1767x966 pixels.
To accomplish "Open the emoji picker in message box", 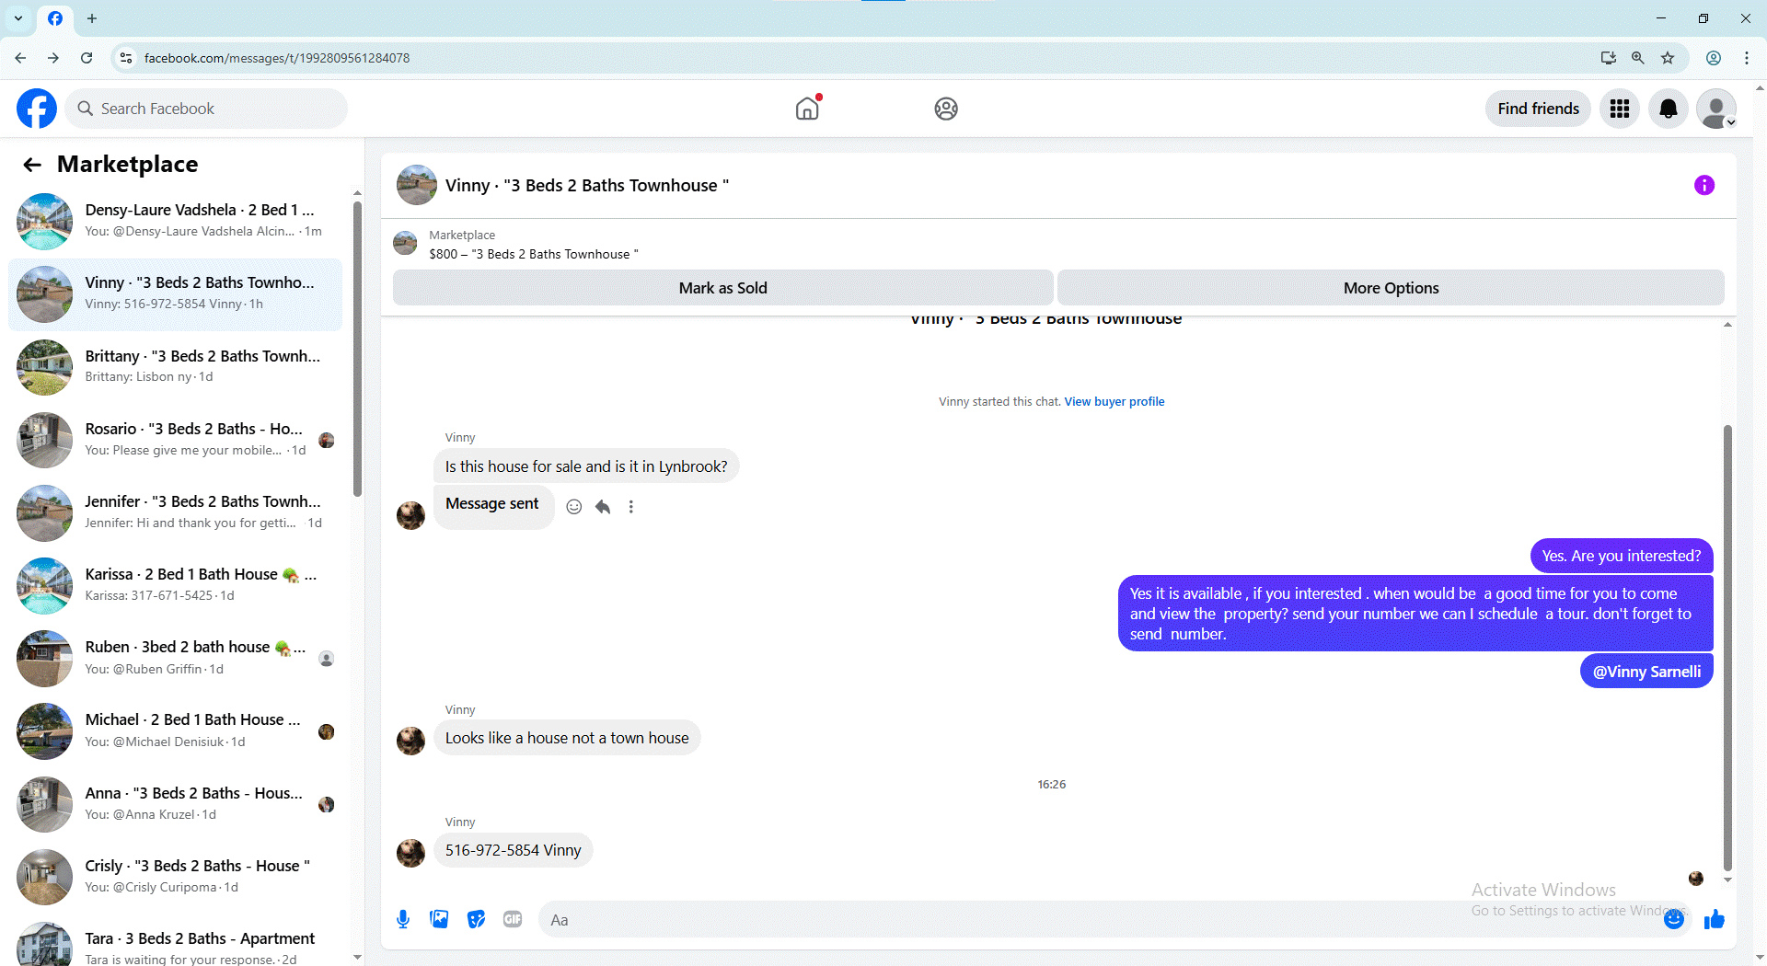I will point(1674,919).
